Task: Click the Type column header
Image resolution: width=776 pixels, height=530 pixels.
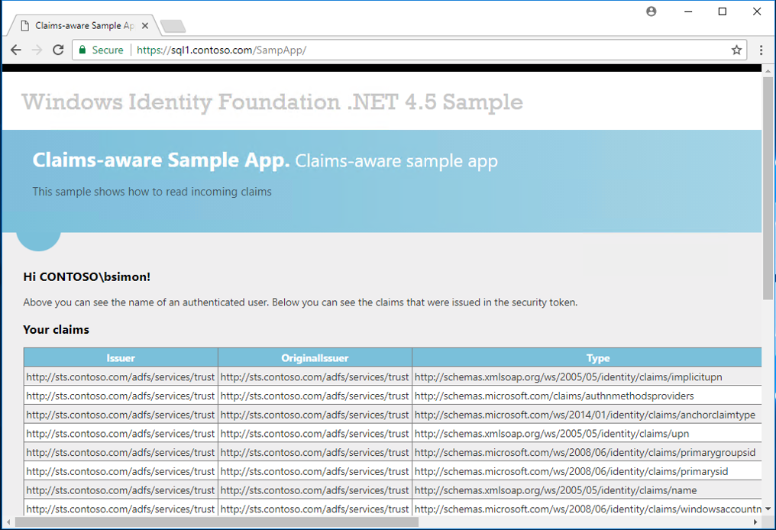Action: click(x=597, y=357)
